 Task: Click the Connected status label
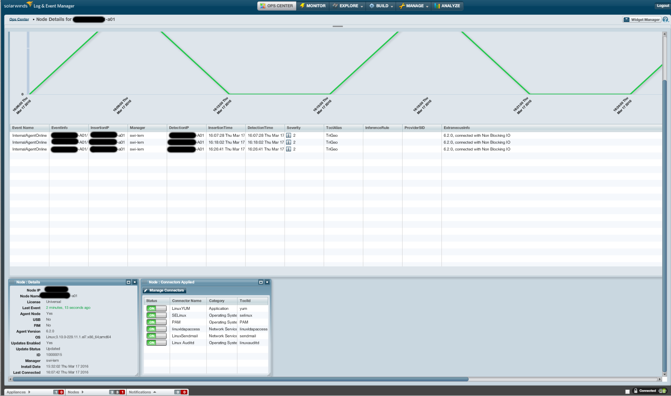coord(647,391)
